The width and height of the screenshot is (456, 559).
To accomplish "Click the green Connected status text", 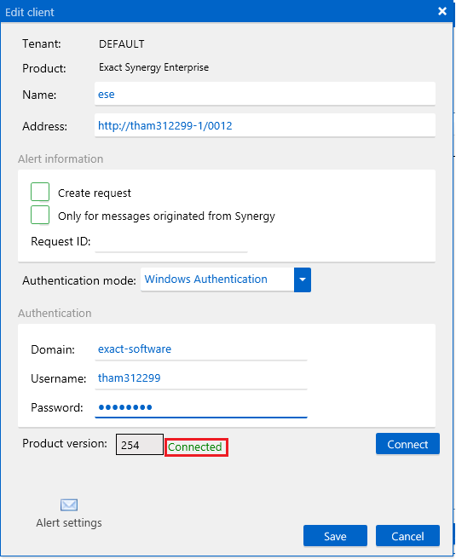I will (x=195, y=447).
